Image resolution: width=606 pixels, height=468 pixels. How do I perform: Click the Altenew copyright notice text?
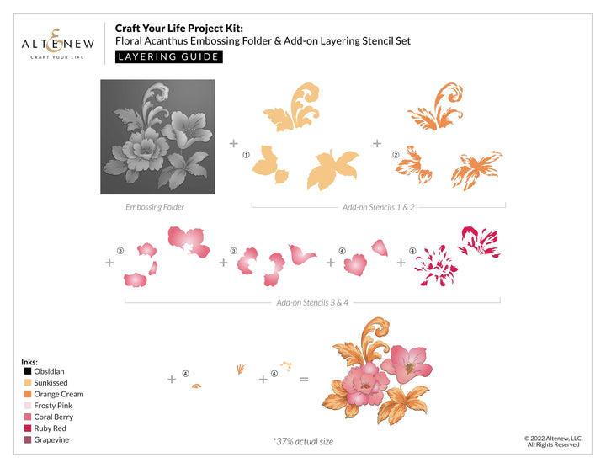[551, 441]
